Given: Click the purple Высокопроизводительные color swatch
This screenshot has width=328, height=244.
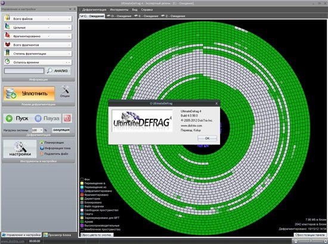Looking at the screenshot, I should (x=82, y=226).
